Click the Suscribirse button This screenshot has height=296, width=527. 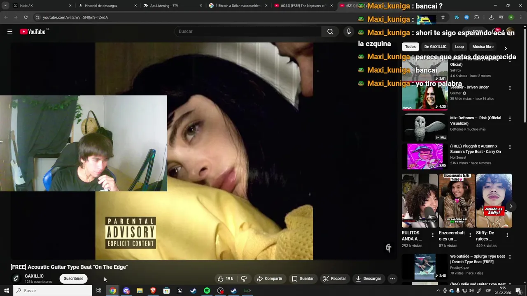click(73, 278)
